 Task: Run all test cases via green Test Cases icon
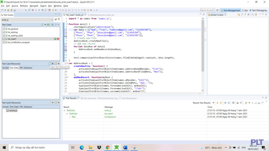click(48, 25)
